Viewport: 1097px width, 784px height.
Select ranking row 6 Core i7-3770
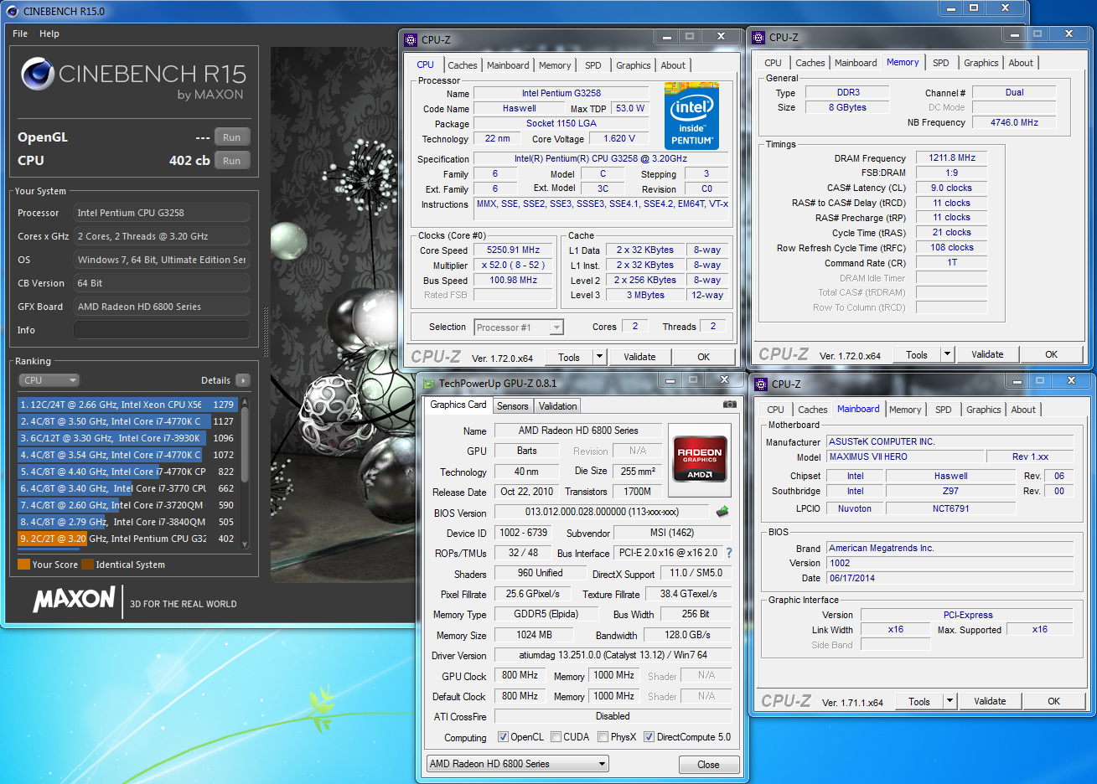(127, 488)
